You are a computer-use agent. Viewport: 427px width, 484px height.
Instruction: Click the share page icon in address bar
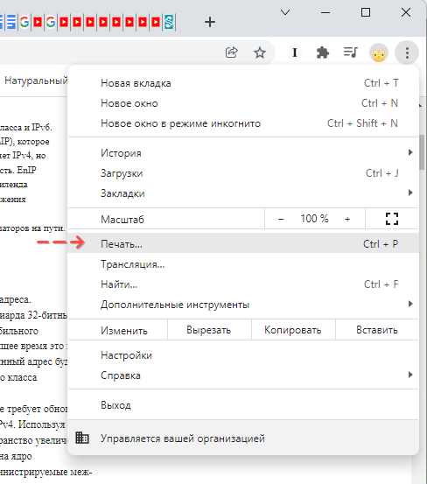pyautogui.click(x=231, y=53)
